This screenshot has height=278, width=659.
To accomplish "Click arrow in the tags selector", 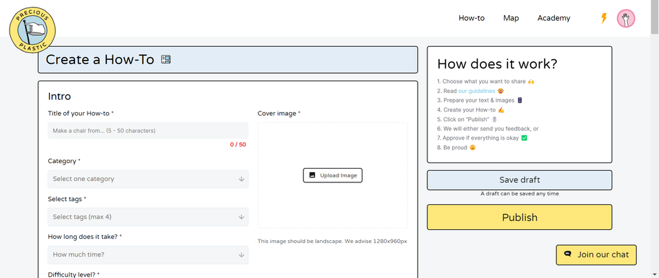I will [241, 217].
